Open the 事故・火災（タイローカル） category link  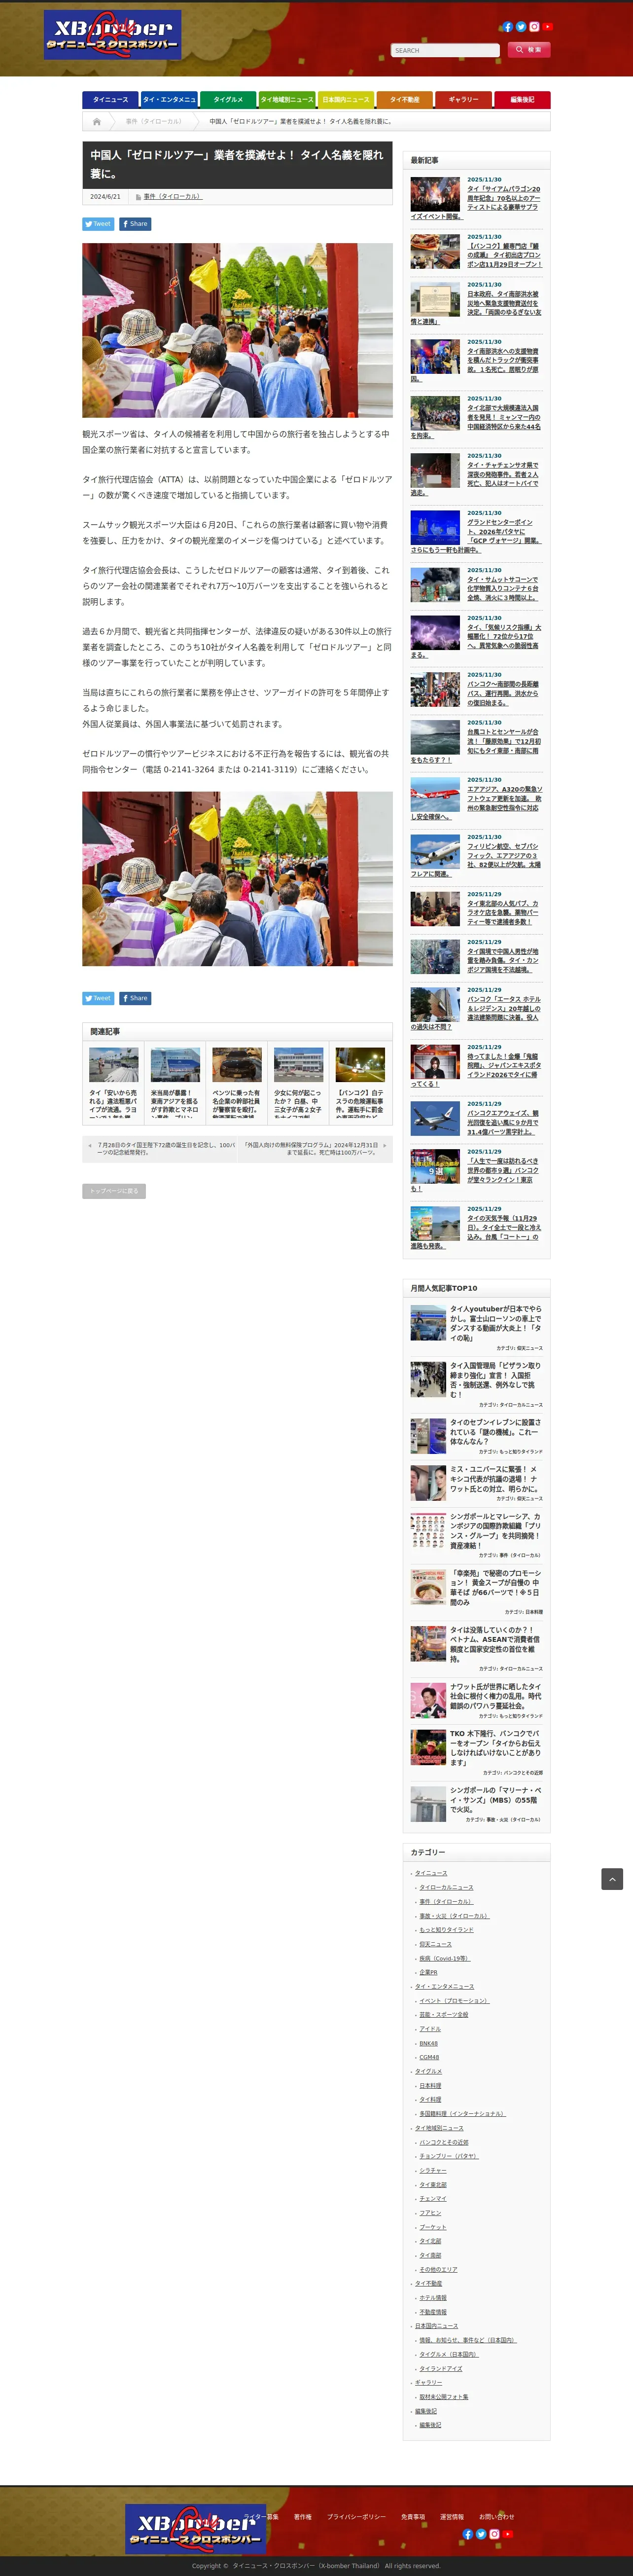[454, 1916]
